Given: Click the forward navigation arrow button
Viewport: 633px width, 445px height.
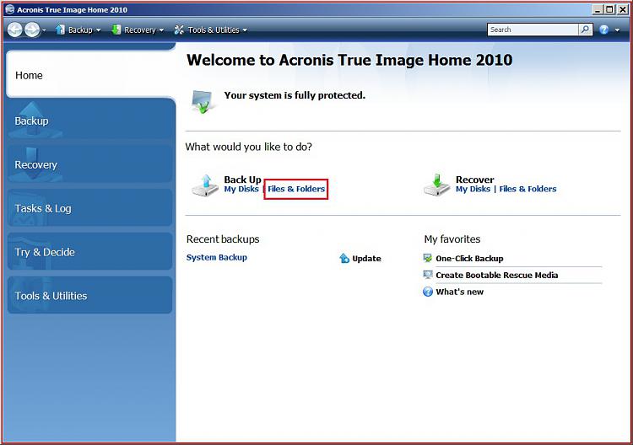Looking at the screenshot, I should pyautogui.click(x=32, y=29).
